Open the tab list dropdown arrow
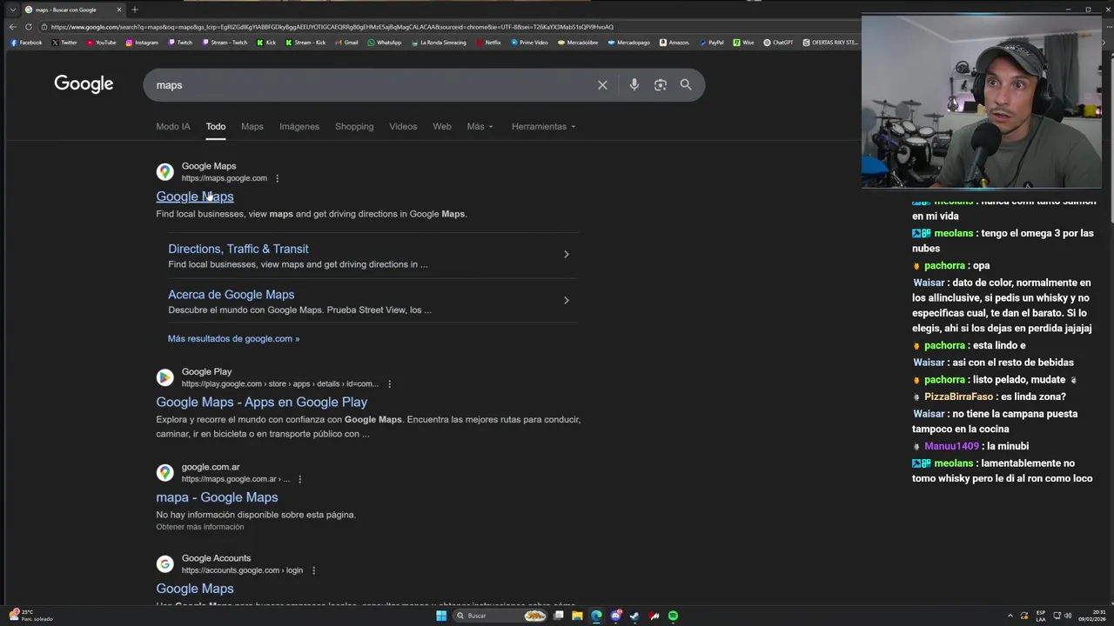 12,10
